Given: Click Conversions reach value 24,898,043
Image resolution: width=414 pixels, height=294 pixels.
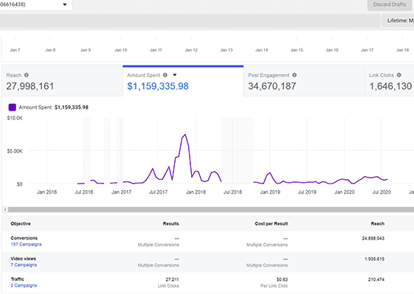Looking at the screenshot, I should point(373,238).
